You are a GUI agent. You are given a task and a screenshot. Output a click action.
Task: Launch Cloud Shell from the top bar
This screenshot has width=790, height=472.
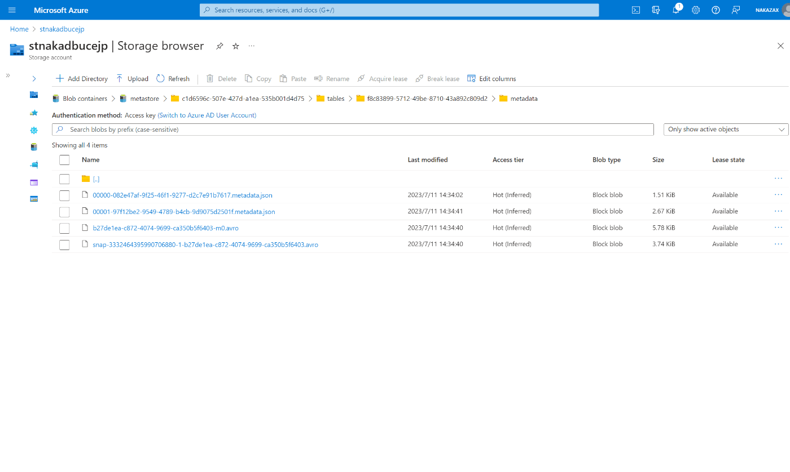636,10
